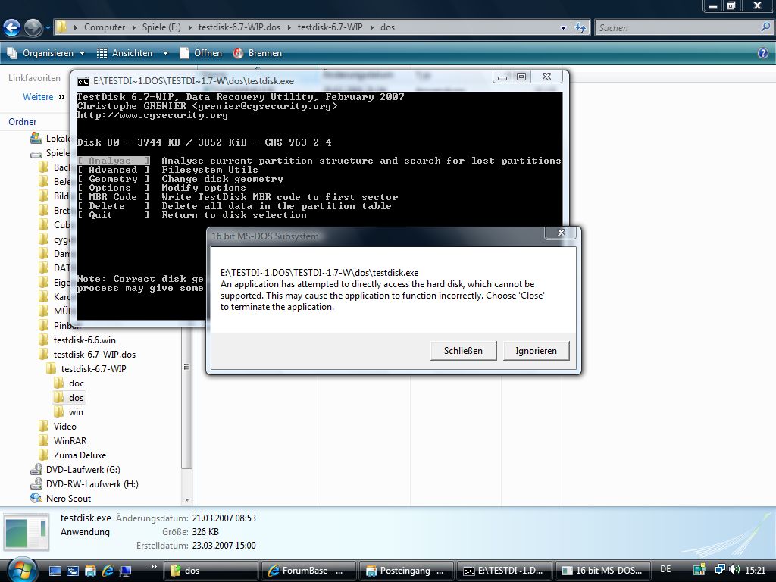776x582 pixels.
Task: Click the Analyse entry in TestDisk menu
Action: click(114, 161)
